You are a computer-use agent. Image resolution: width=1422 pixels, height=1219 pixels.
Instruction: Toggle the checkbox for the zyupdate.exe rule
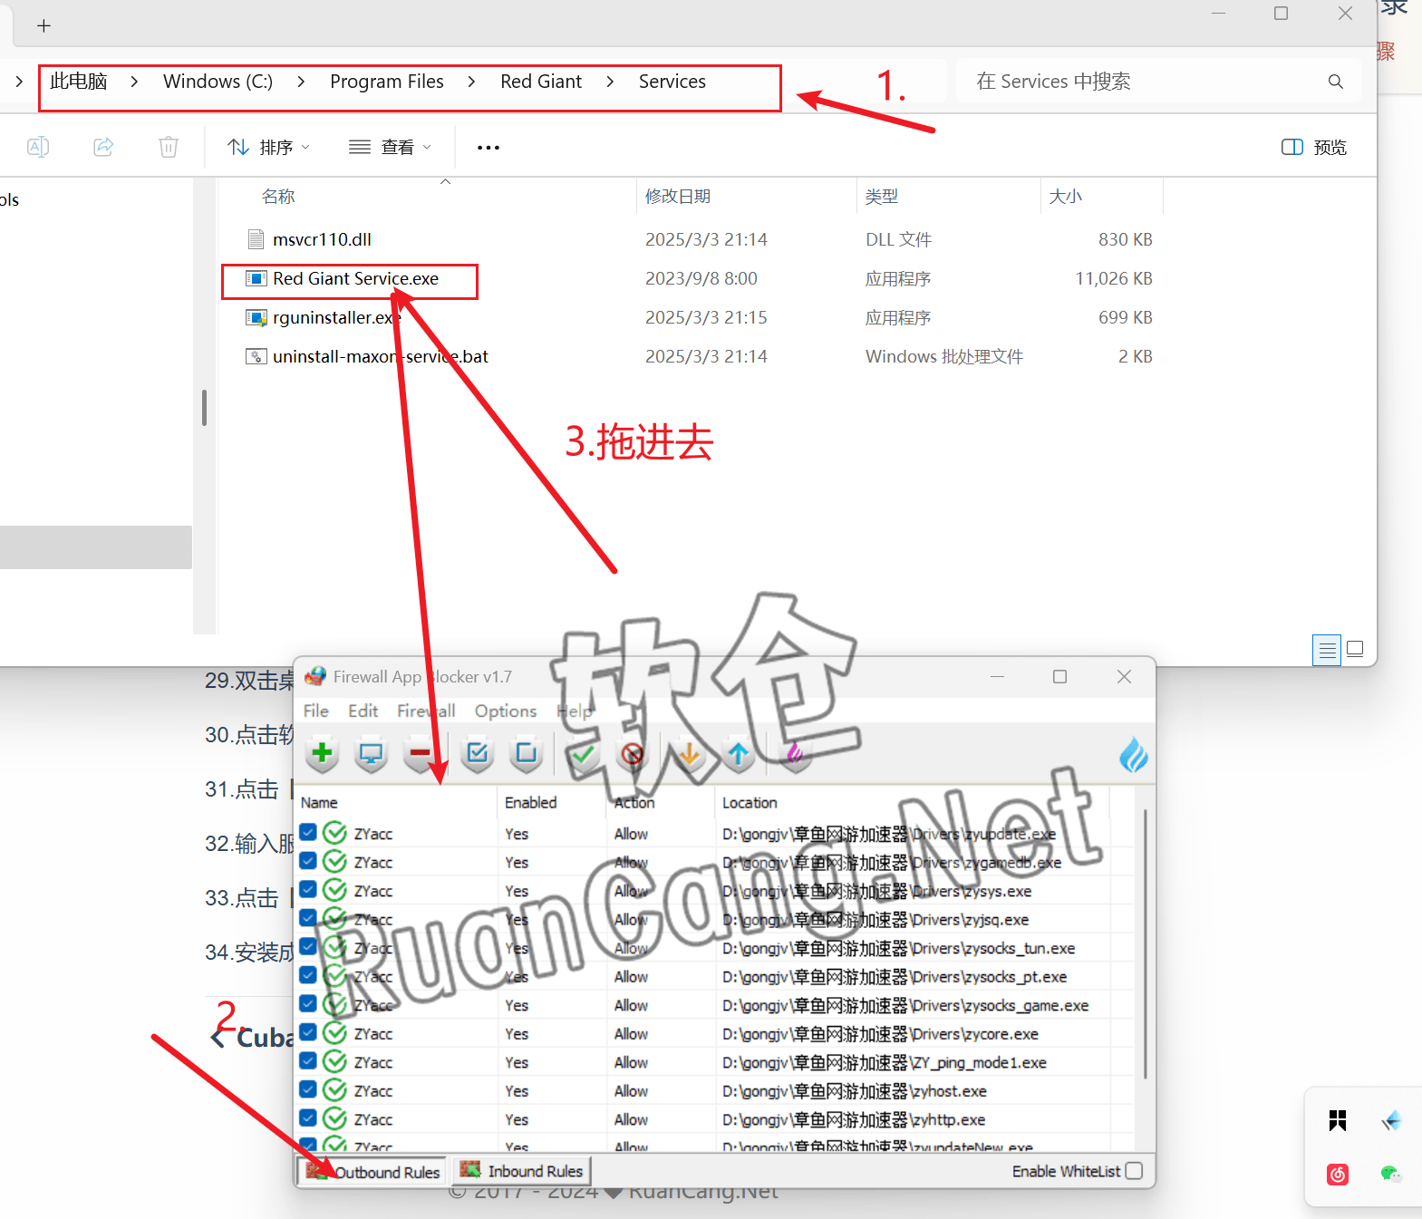pyautogui.click(x=308, y=833)
